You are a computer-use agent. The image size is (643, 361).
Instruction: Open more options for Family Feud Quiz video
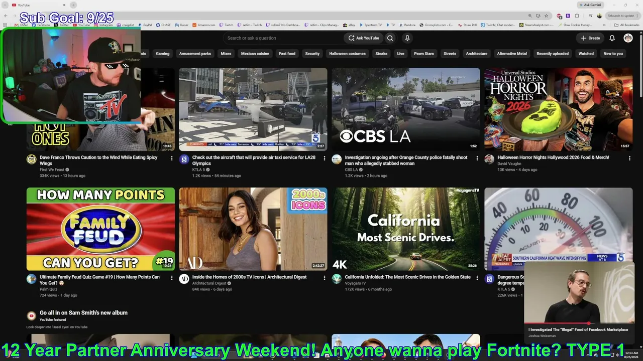pyautogui.click(x=172, y=278)
